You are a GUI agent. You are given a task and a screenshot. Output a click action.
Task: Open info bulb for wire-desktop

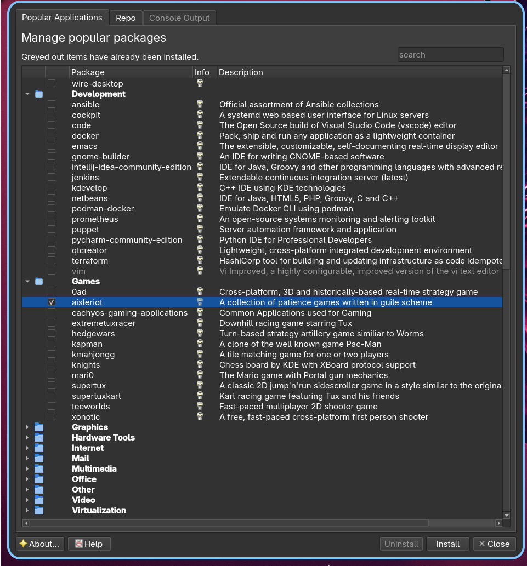tap(200, 83)
